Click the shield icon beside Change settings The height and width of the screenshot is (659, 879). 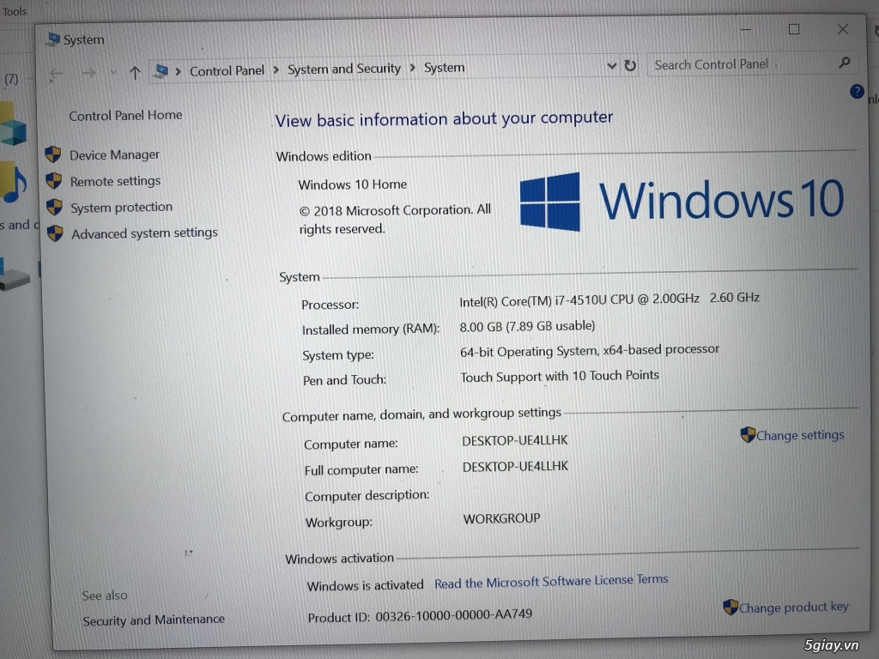click(747, 435)
